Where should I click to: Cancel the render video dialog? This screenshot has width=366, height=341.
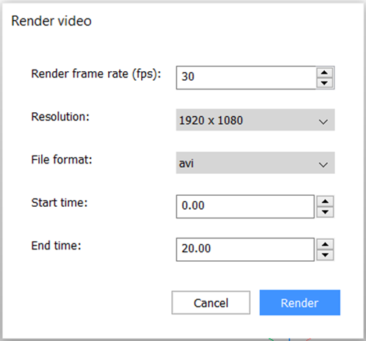coord(211,303)
